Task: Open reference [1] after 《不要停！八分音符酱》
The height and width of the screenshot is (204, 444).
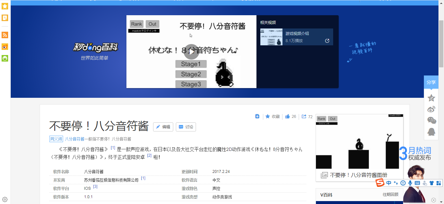Action: 113,148
